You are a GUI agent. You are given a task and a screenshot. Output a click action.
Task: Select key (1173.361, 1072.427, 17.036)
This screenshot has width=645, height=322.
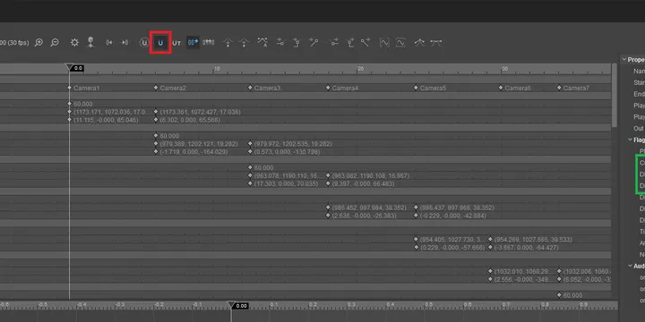[156, 112]
